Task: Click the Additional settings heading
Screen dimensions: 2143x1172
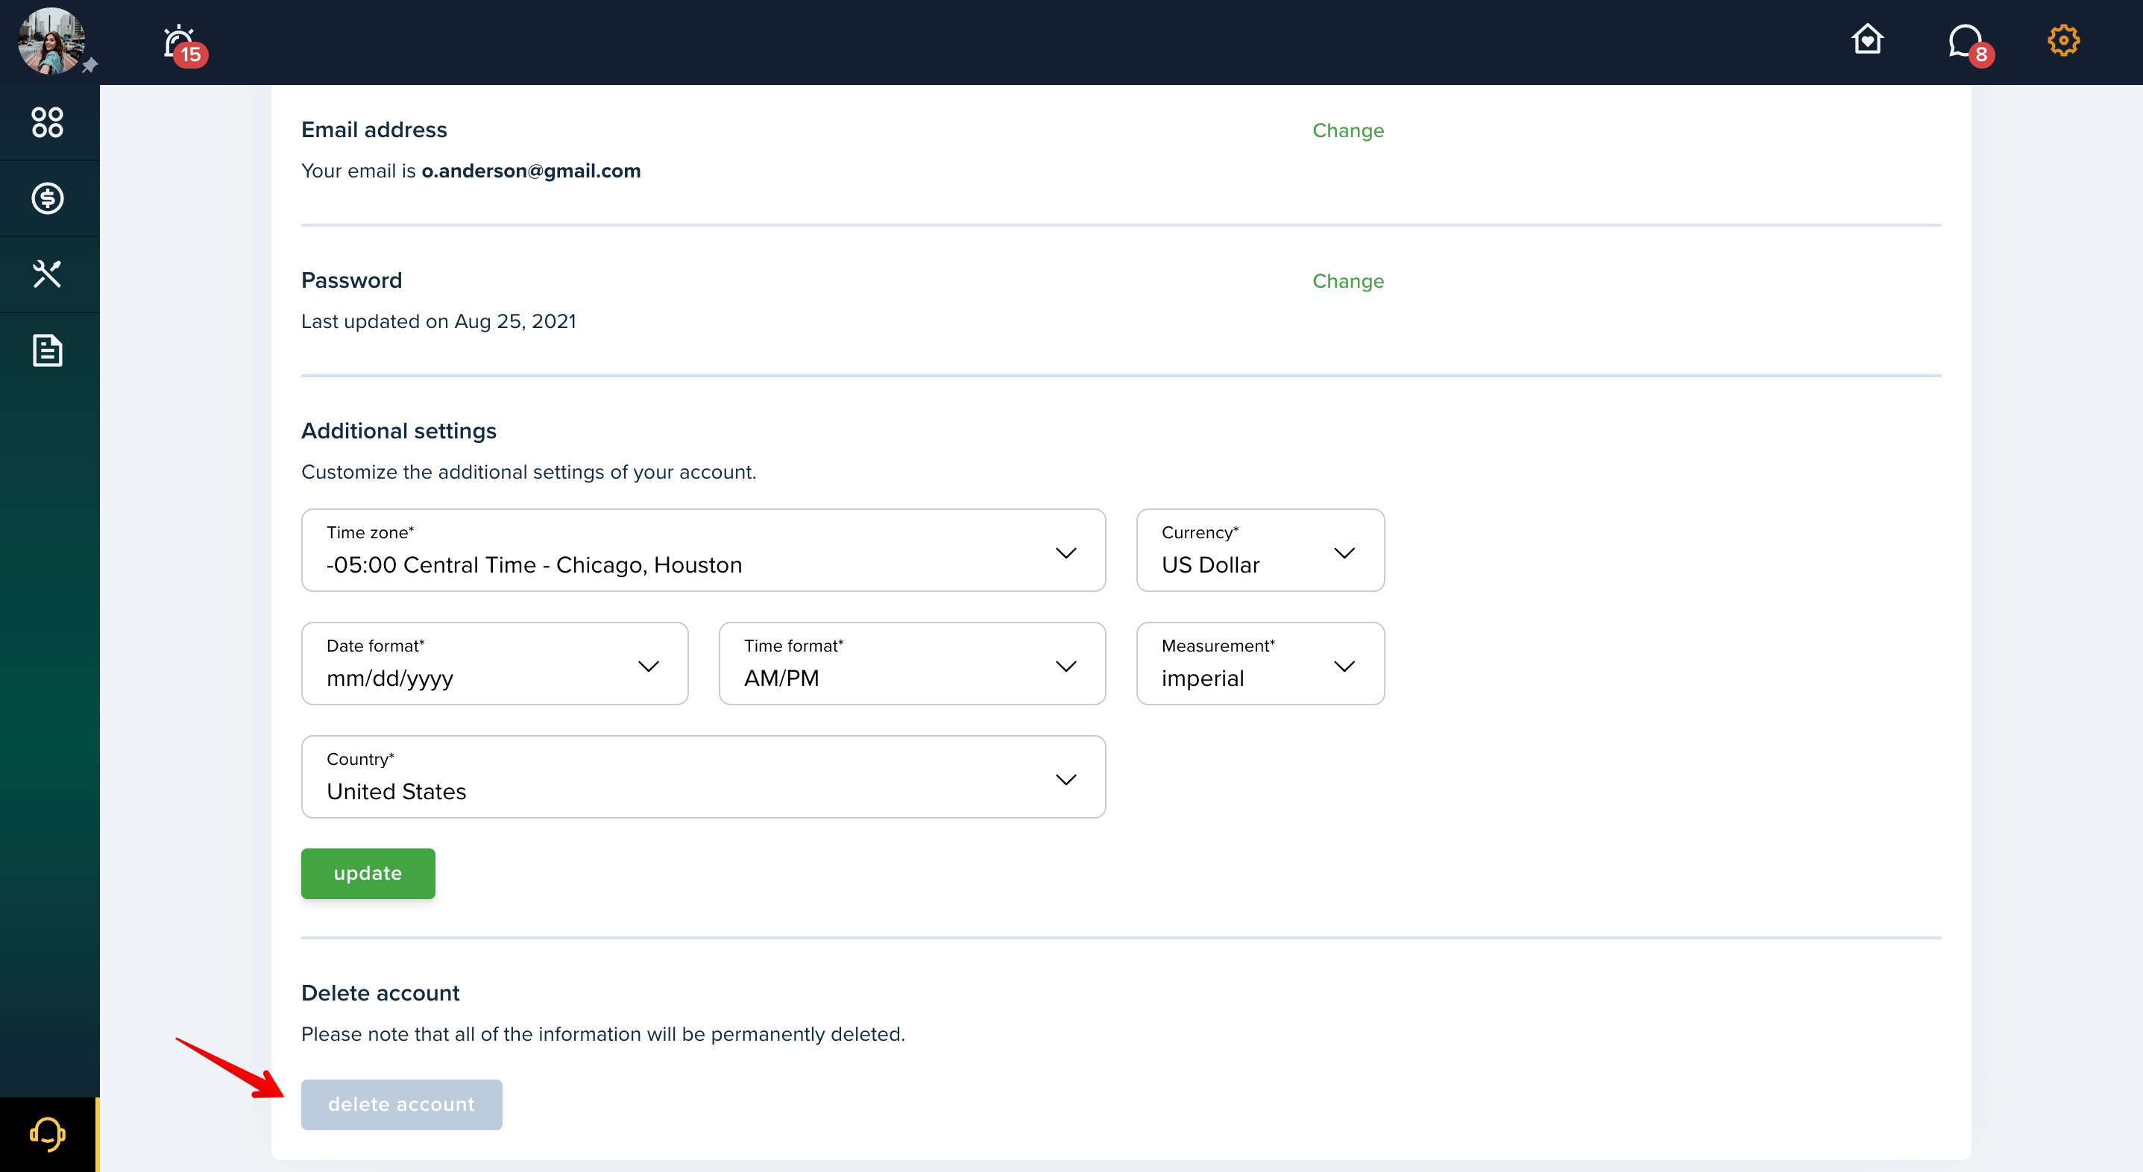Action: tap(398, 431)
